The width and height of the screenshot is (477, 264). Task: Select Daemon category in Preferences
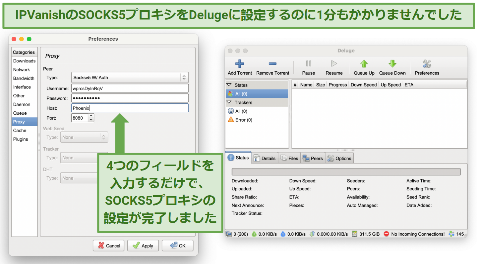pos(24,104)
